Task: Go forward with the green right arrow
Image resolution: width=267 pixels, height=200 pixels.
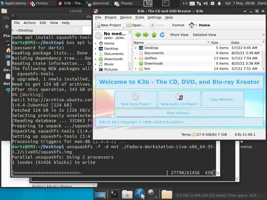Action: tap(146, 35)
